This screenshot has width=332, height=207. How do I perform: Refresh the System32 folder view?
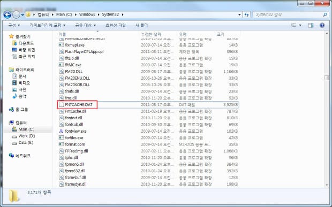pos(247,14)
